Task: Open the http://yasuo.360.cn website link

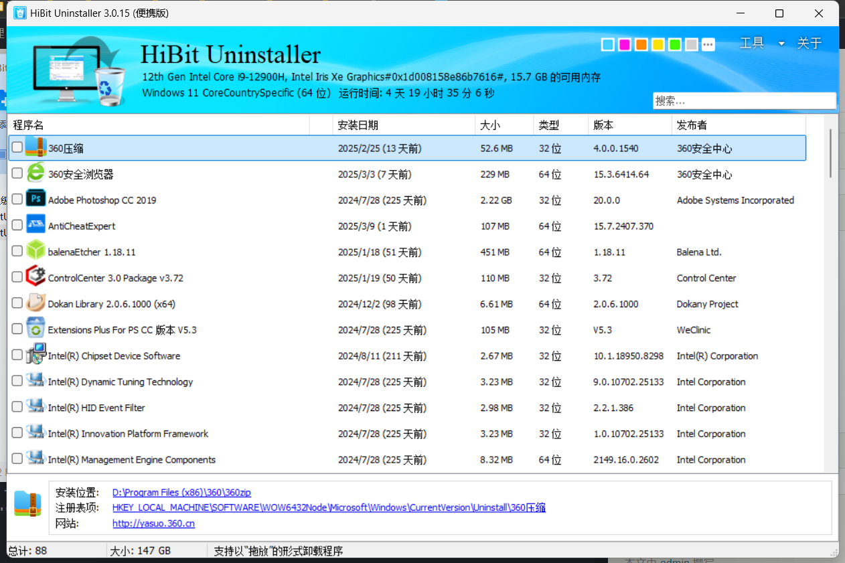Action: [153, 524]
